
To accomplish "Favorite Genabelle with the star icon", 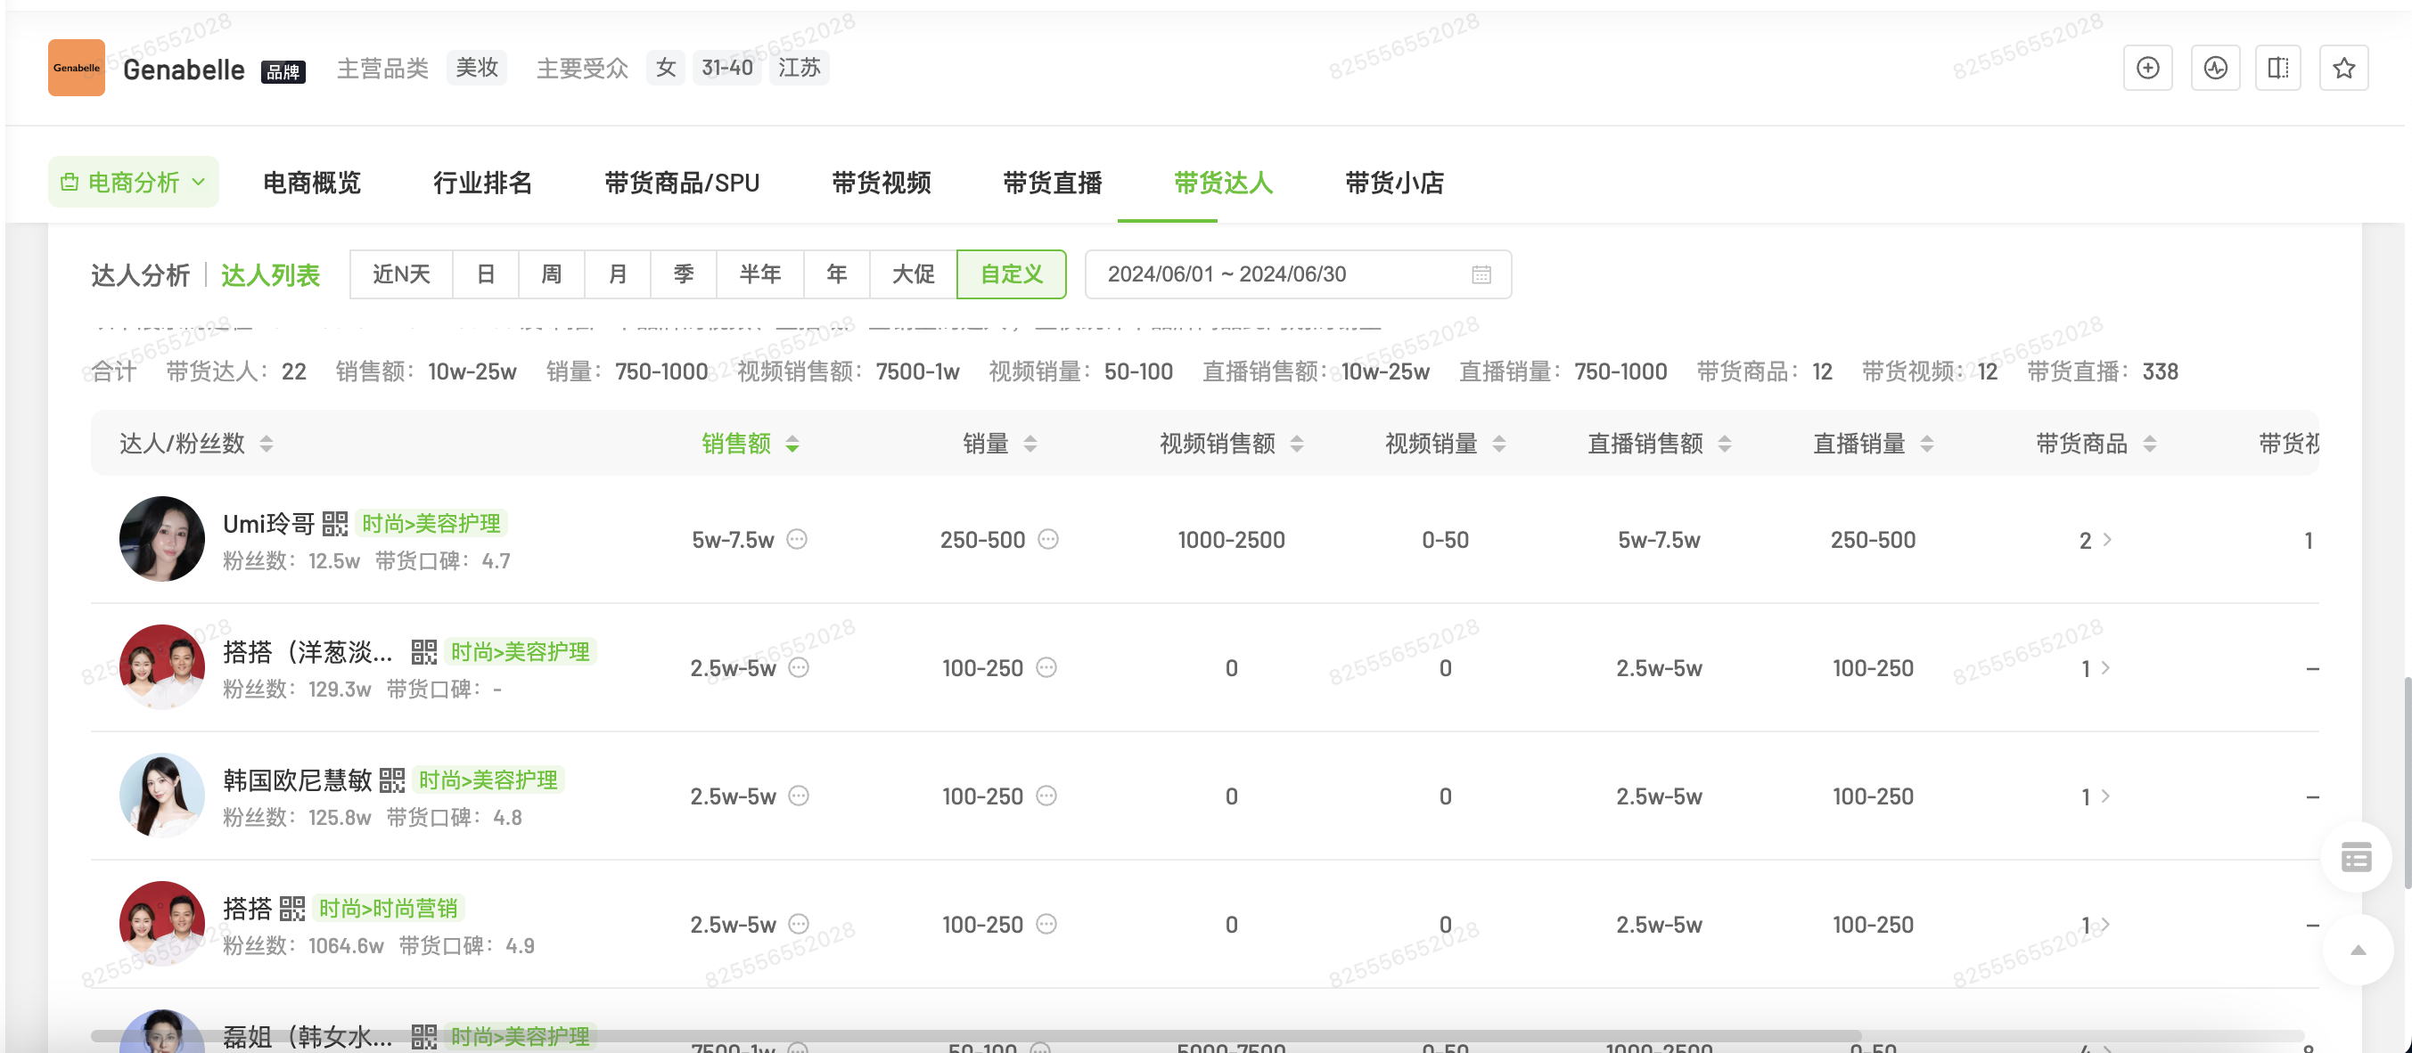I will [2342, 68].
